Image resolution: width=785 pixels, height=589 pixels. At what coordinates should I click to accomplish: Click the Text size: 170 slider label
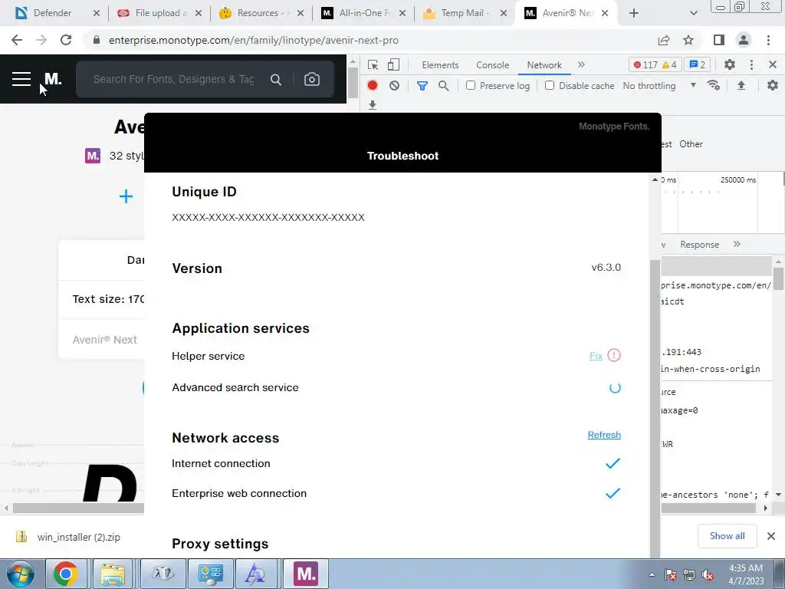108,299
